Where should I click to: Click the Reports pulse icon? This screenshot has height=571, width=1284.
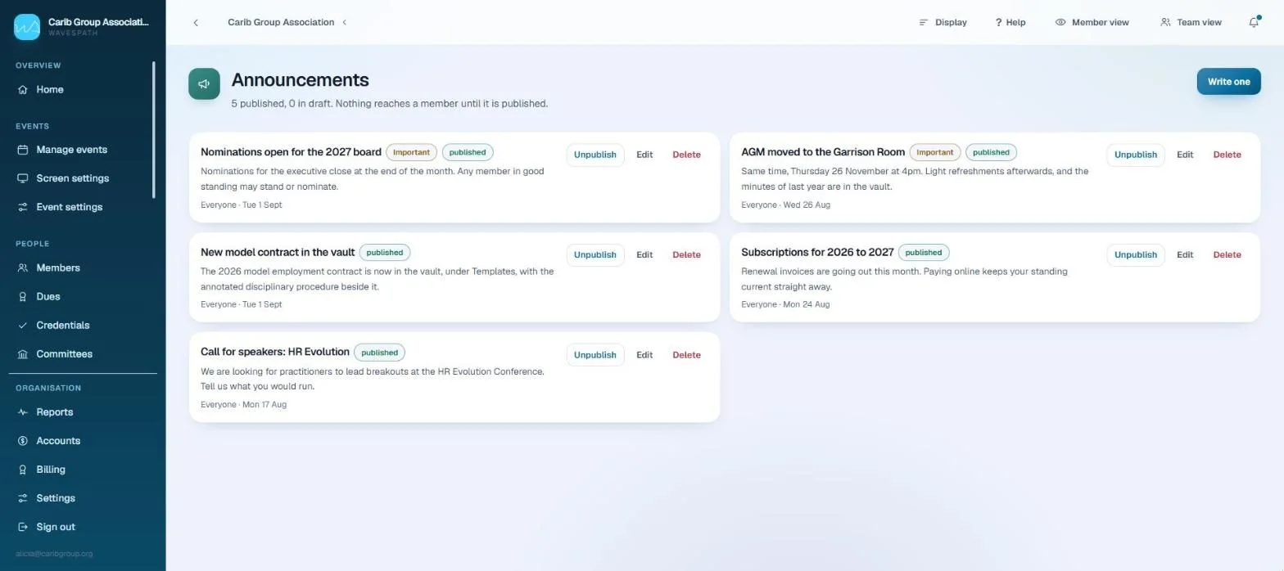23,412
